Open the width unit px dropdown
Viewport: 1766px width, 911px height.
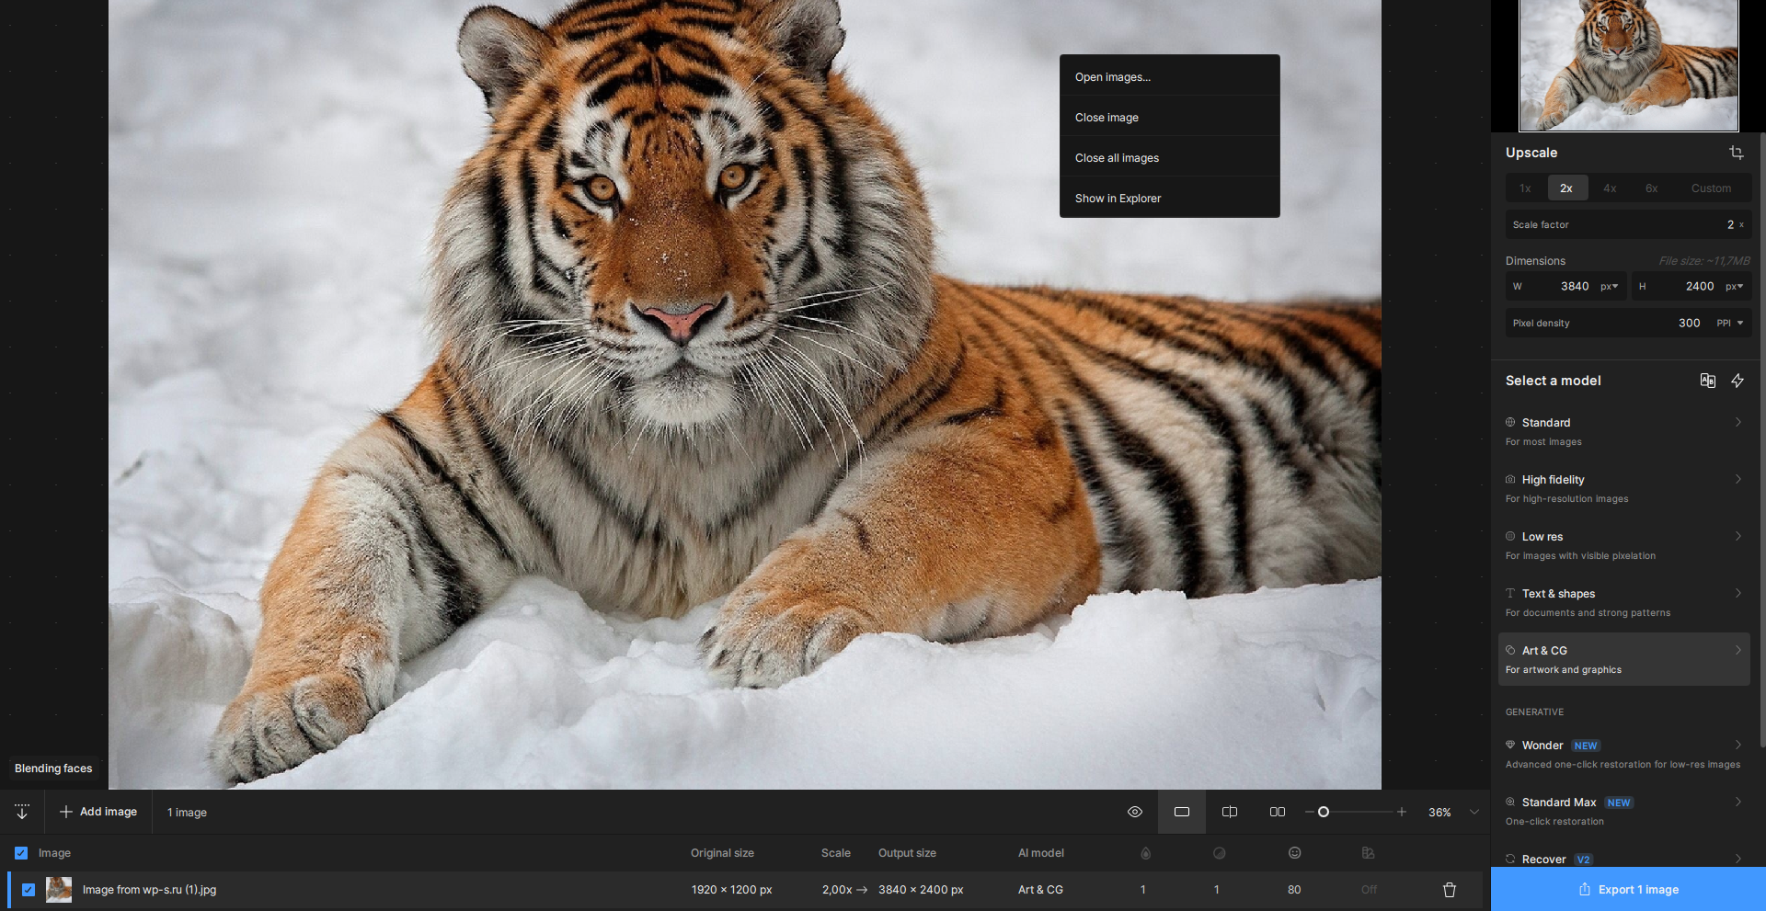click(1609, 287)
